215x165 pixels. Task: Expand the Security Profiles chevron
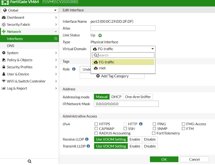point(56,67)
